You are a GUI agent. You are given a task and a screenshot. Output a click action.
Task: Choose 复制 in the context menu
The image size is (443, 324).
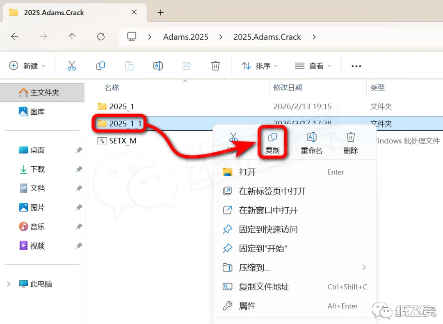[x=272, y=143]
